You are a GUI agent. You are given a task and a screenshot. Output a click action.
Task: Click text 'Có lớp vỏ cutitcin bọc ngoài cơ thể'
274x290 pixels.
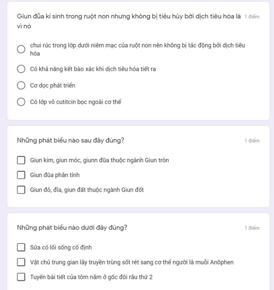(x=76, y=102)
